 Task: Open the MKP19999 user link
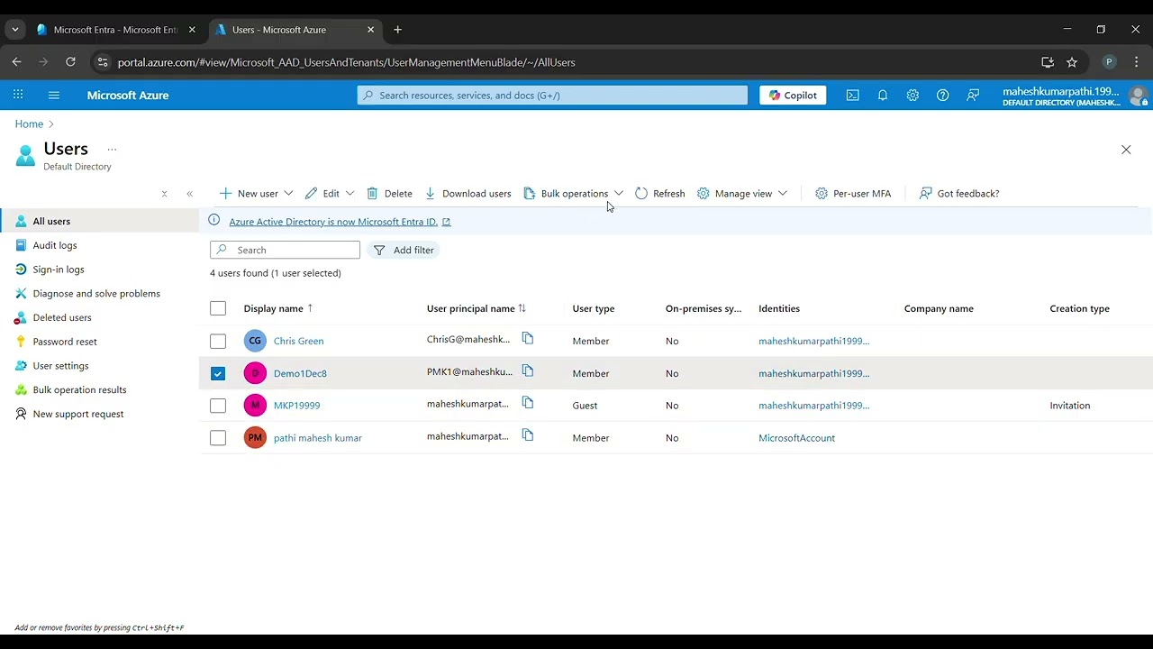tap(296, 406)
